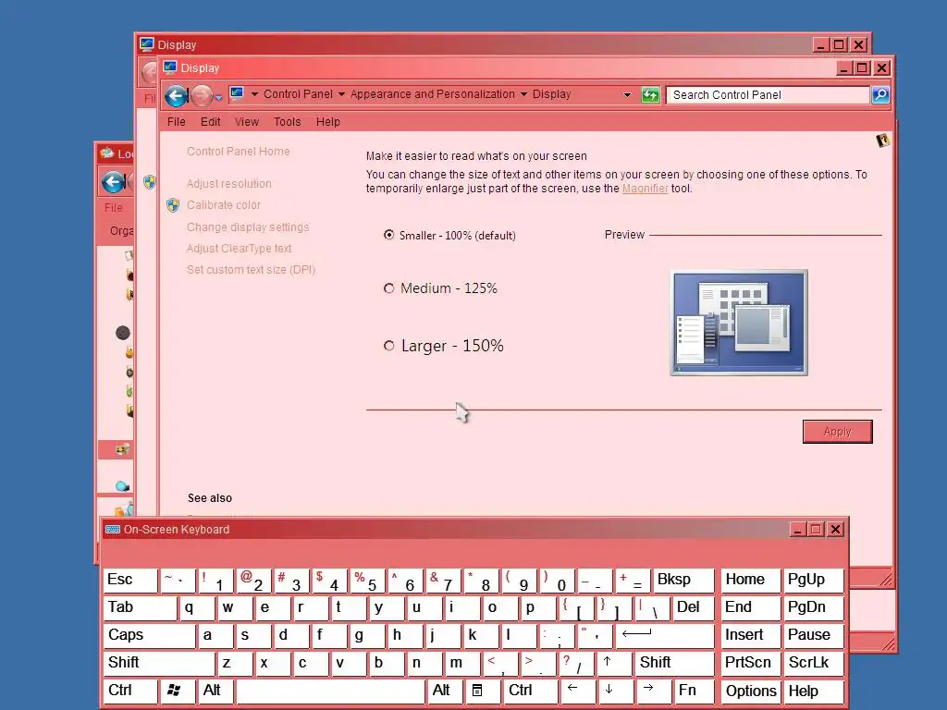Click the Esc key on On-Screen Keyboard
Image resolution: width=947 pixels, height=710 pixels.
(x=129, y=581)
